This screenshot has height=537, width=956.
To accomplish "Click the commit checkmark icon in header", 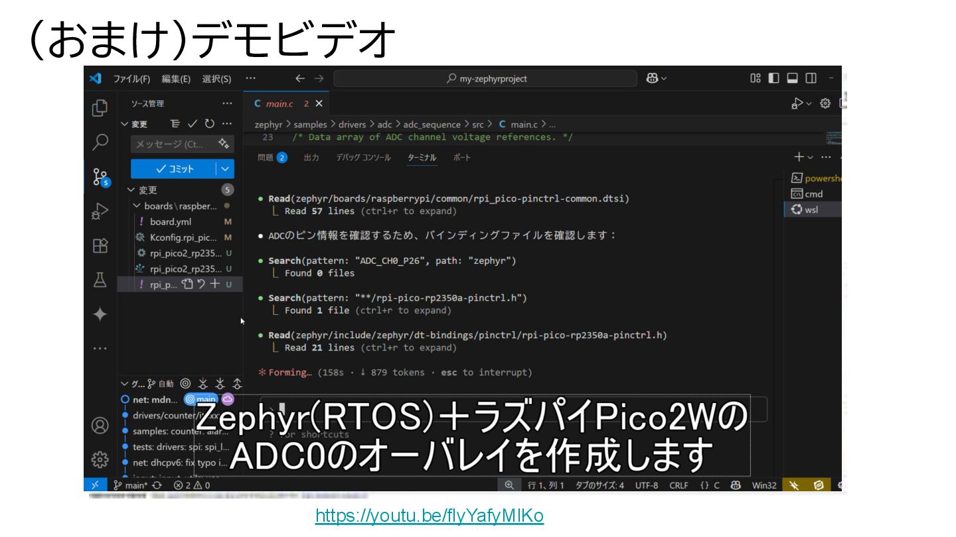I will point(193,123).
